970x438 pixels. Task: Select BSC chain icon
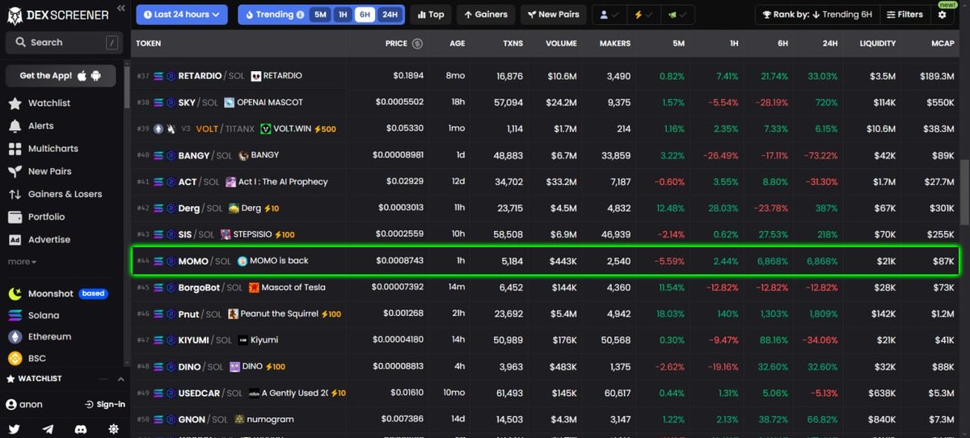(x=15, y=358)
